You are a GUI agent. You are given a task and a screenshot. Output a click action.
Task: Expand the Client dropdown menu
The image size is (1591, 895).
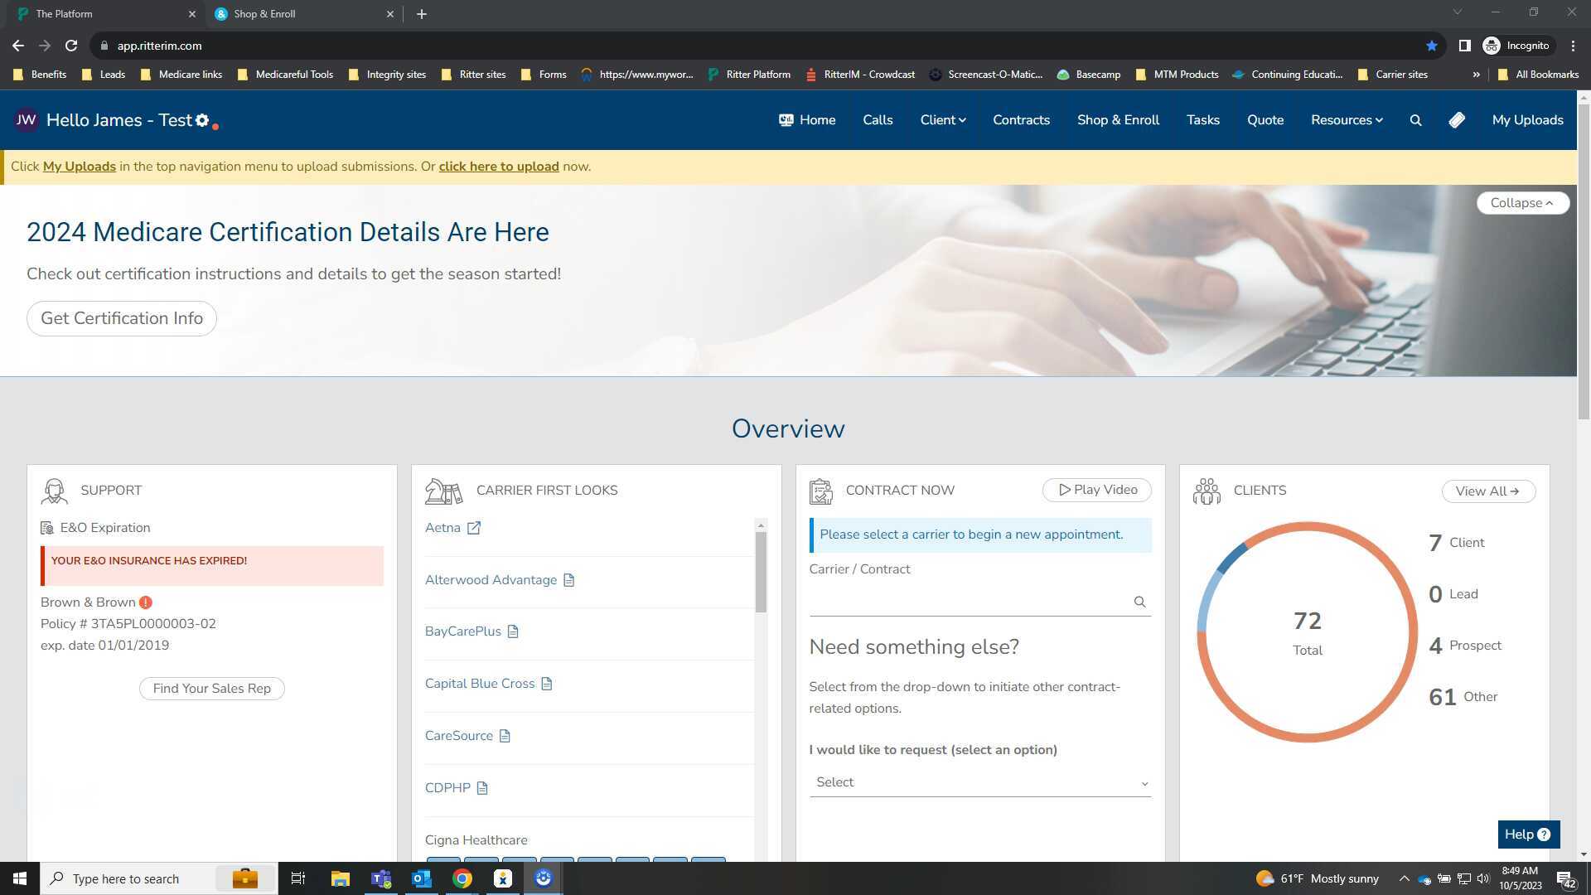942,120
